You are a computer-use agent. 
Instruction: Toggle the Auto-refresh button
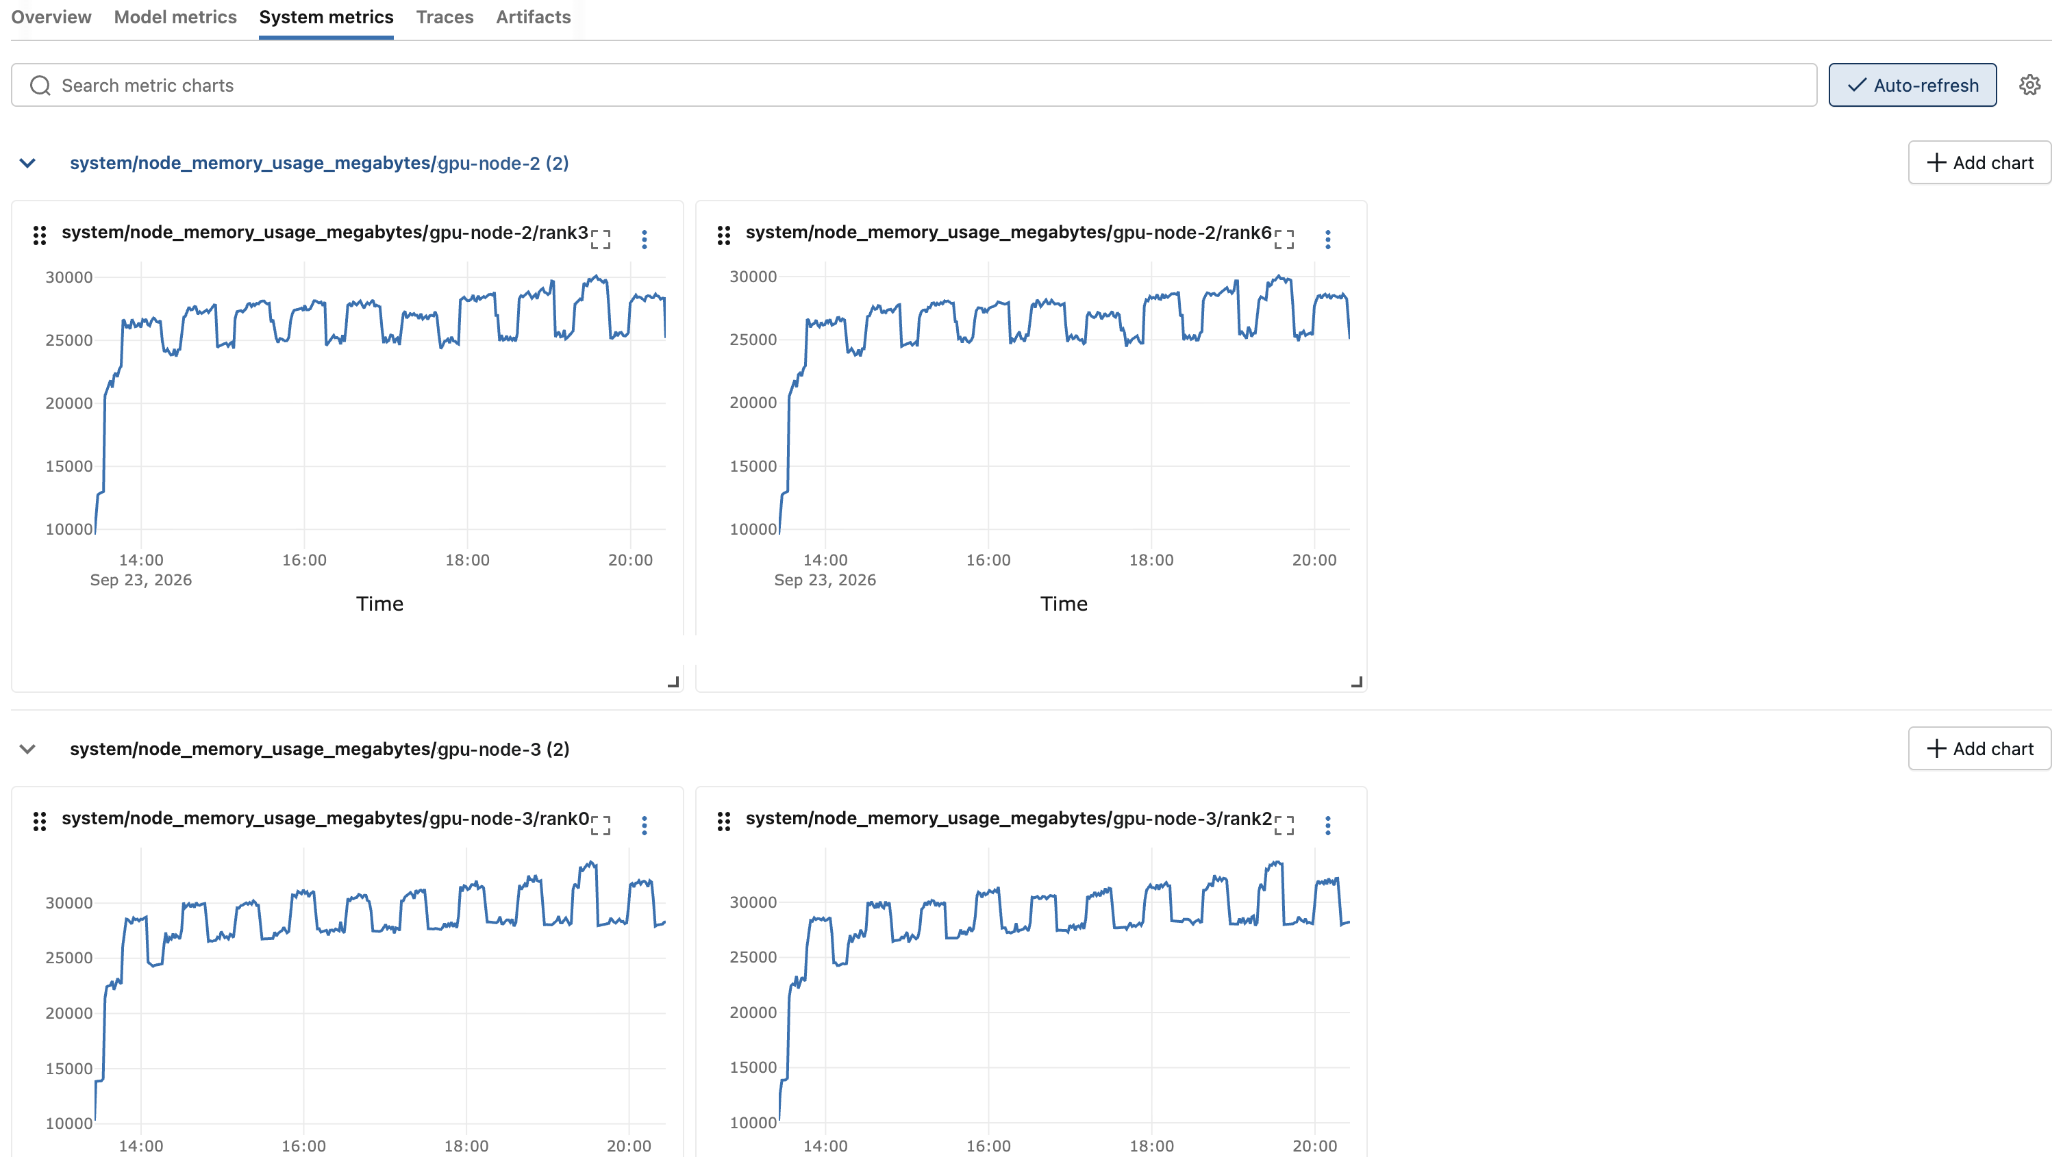(1912, 85)
